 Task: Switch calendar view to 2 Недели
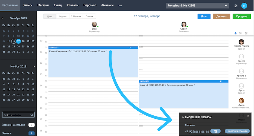coord(76,16)
